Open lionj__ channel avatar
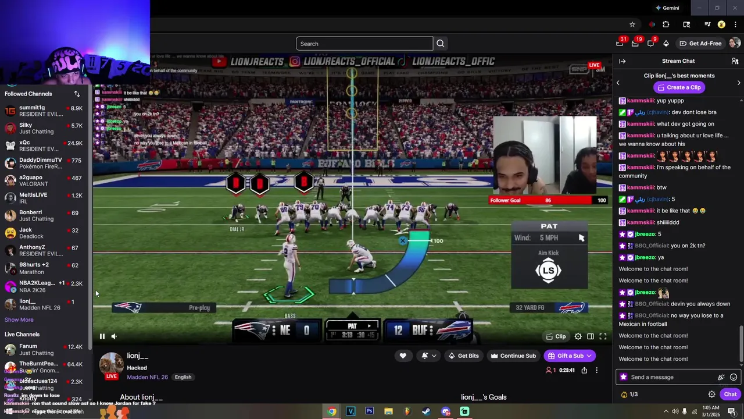 click(x=111, y=365)
